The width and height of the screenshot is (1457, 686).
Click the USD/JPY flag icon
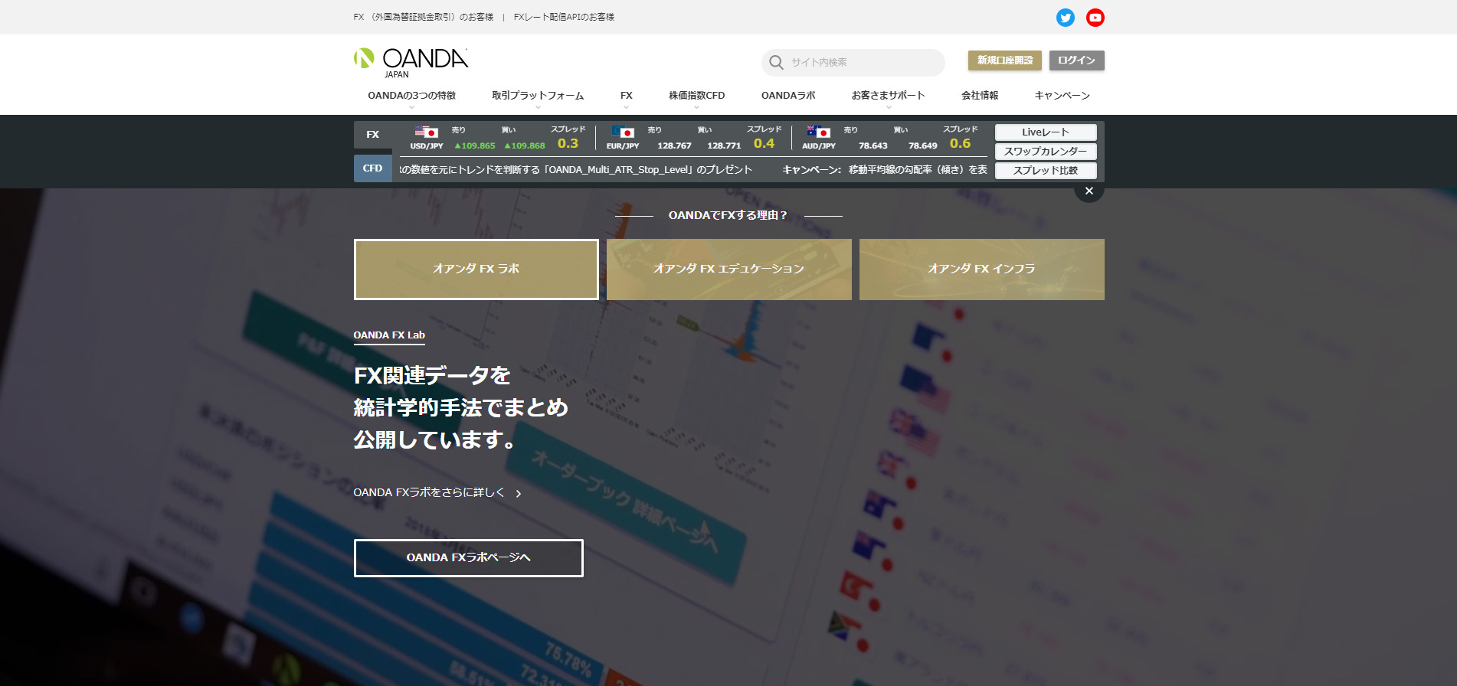click(427, 132)
